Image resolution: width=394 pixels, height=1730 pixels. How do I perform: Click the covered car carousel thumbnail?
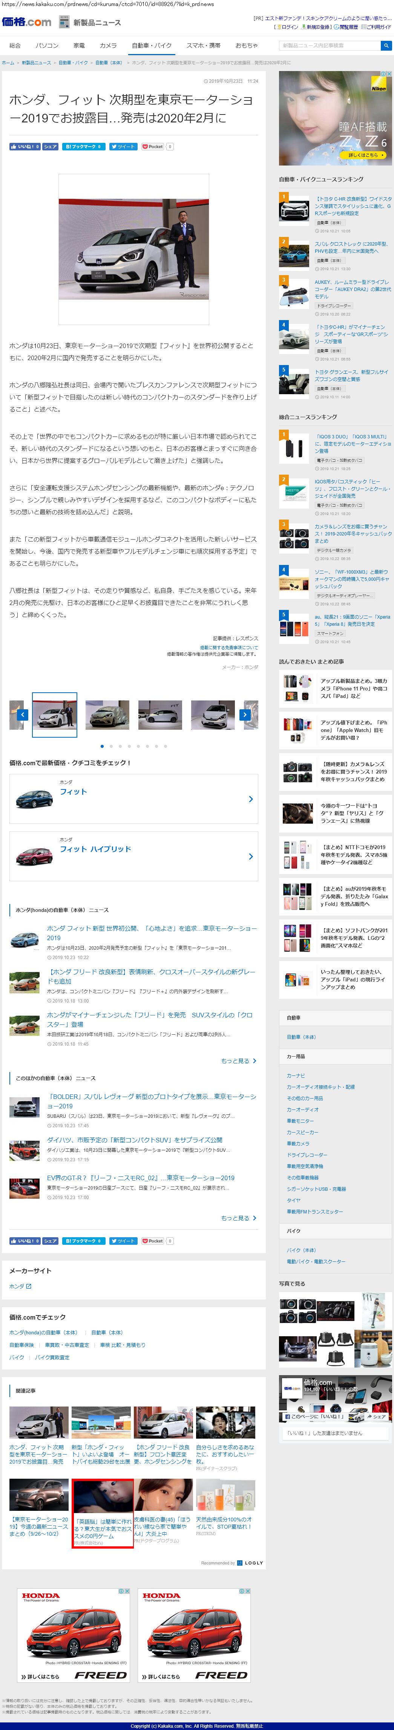click(107, 715)
